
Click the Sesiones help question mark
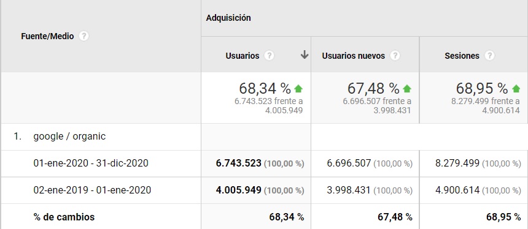pyautogui.click(x=489, y=56)
